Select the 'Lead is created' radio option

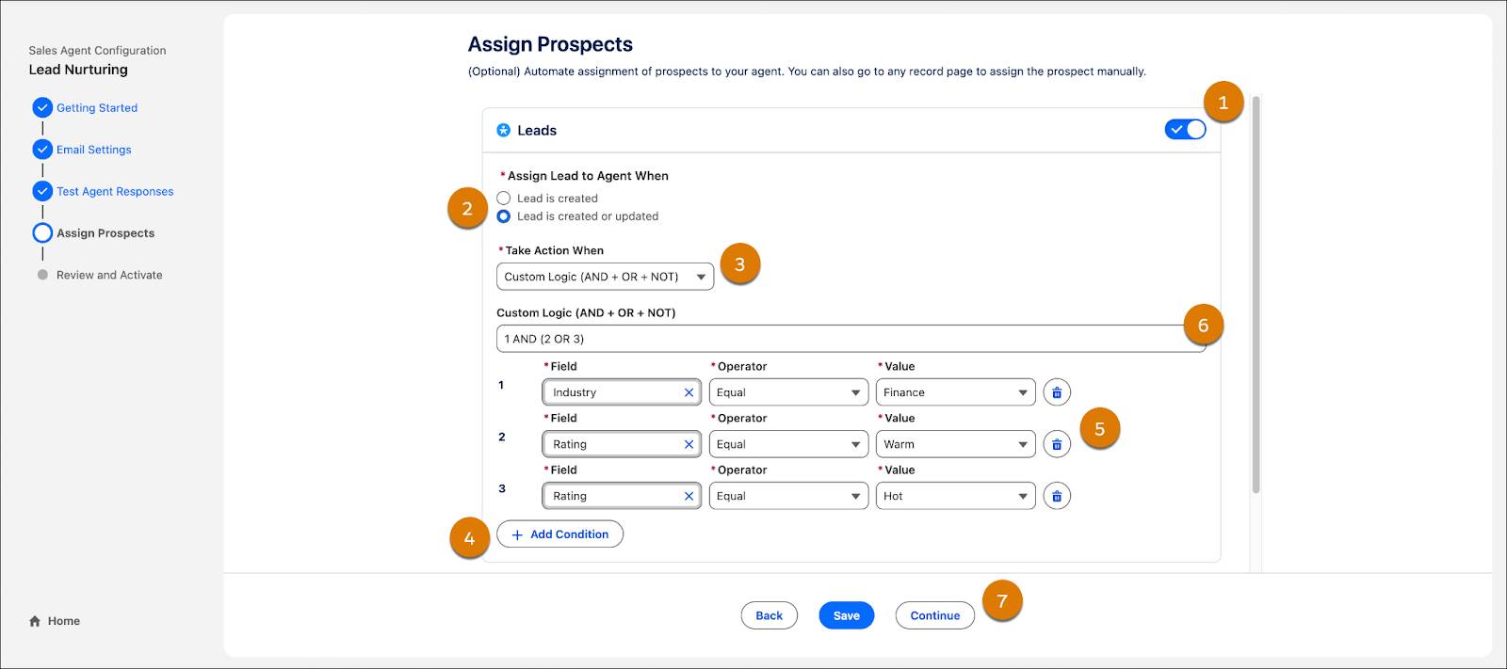(504, 199)
